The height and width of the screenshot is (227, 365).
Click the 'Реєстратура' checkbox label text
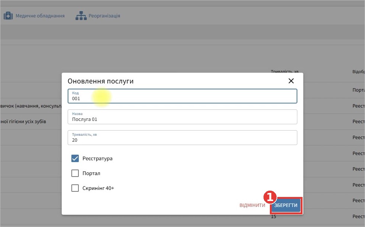pyautogui.click(x=97, y=158)
